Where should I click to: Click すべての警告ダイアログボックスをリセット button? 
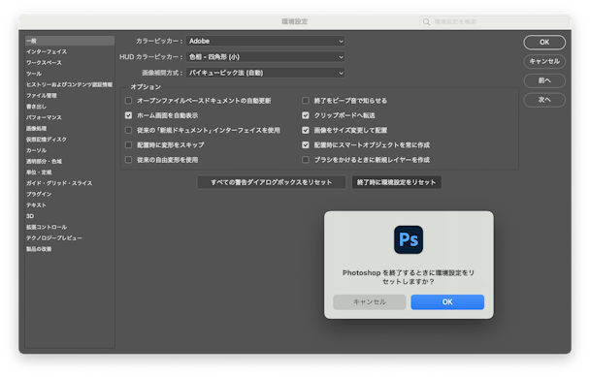272,182
